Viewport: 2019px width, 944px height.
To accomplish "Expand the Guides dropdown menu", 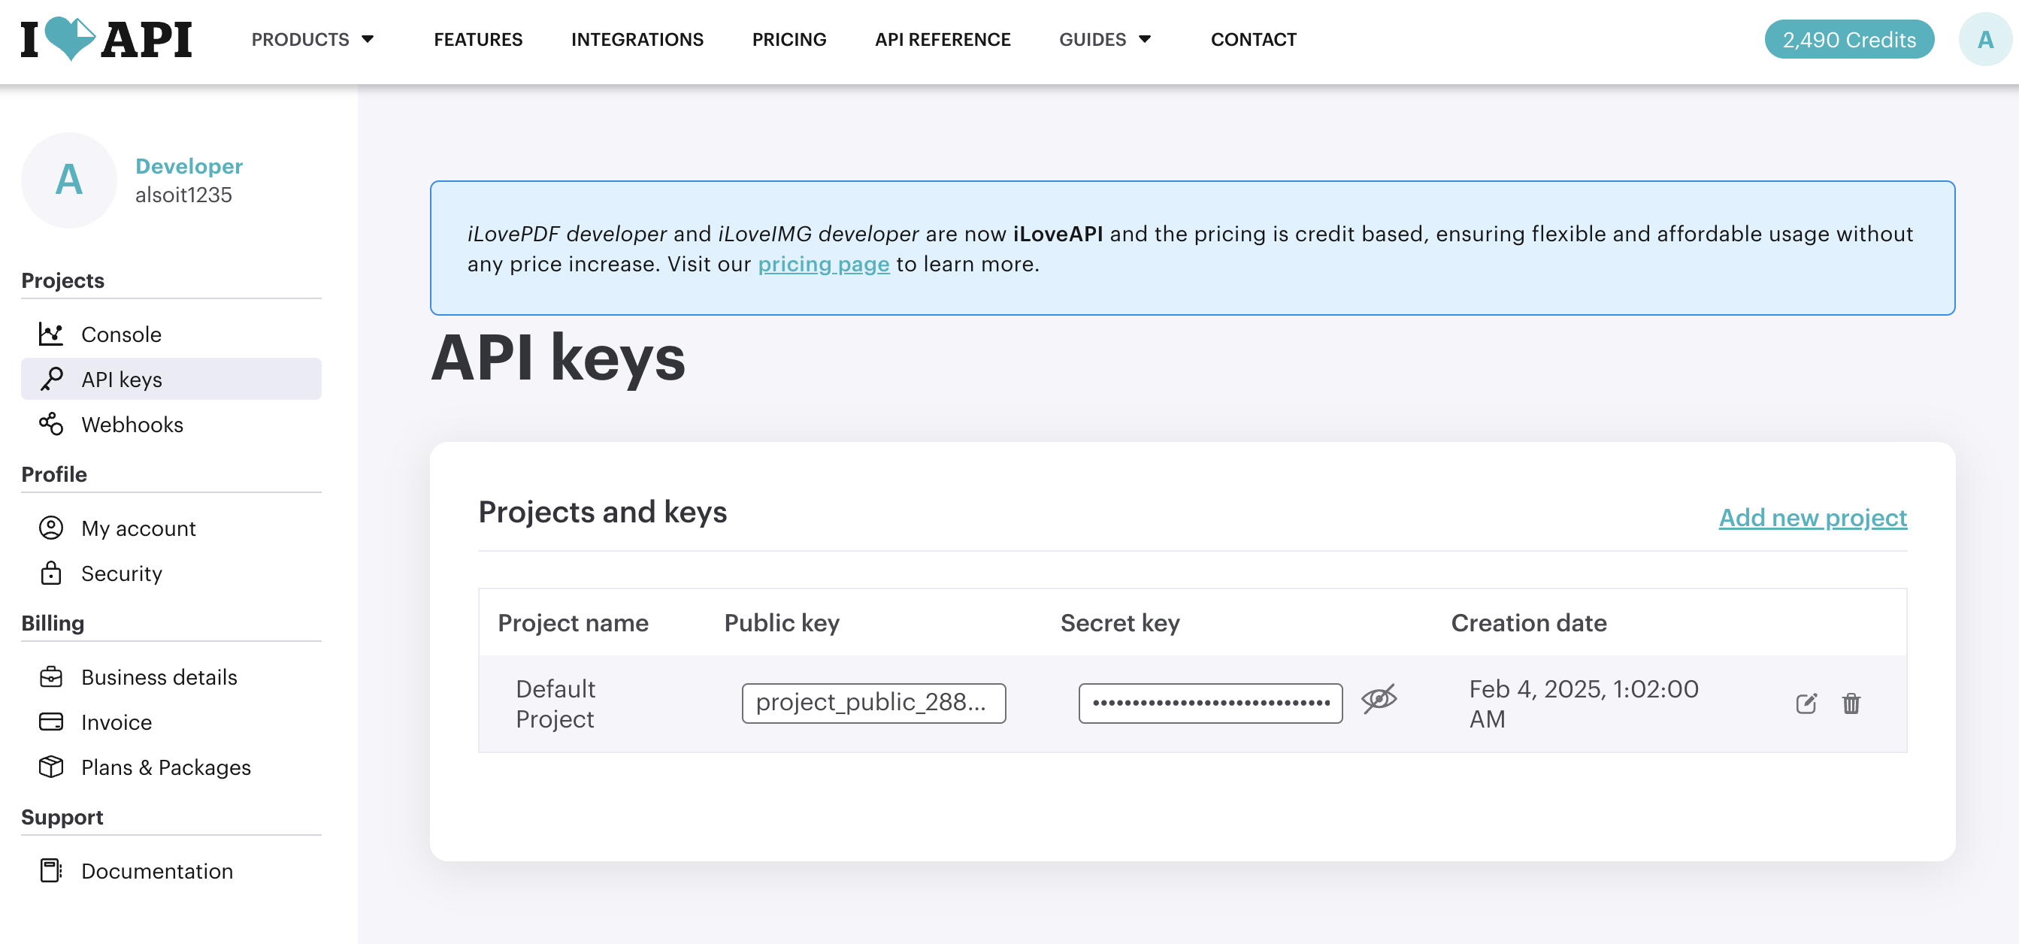I will coord(1104,39).
